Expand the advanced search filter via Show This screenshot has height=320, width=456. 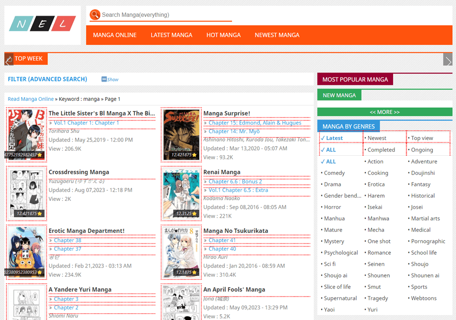[x=109, y=79]
